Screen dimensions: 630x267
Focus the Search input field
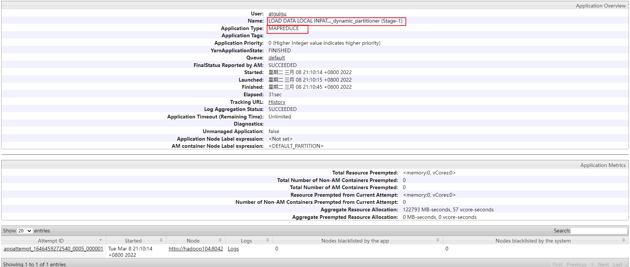(599, 231)
